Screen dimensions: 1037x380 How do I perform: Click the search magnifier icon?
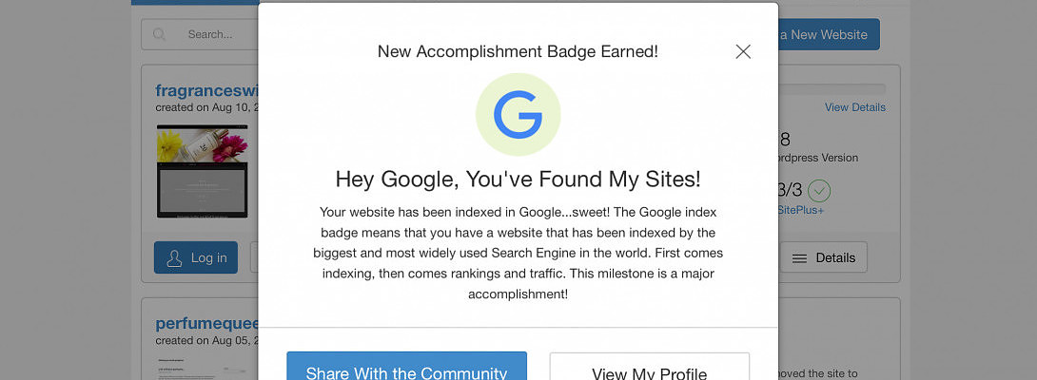pyautogui.click(x=160, y=34)
